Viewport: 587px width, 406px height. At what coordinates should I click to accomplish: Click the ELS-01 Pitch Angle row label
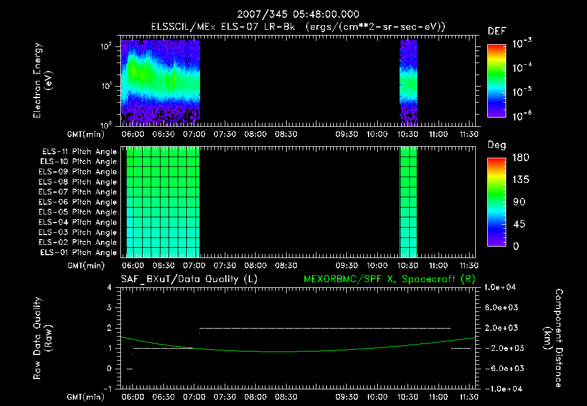tap(78, 253)
